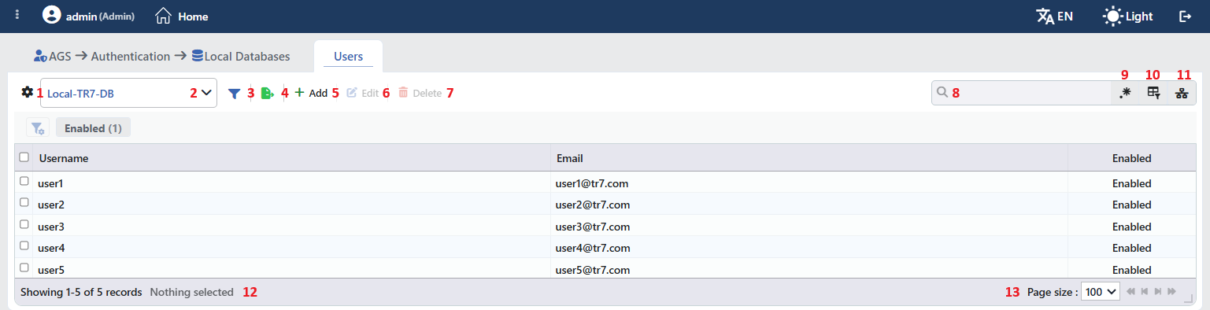Click the Local Databases breadcrumb

click(x=240, y=57)
